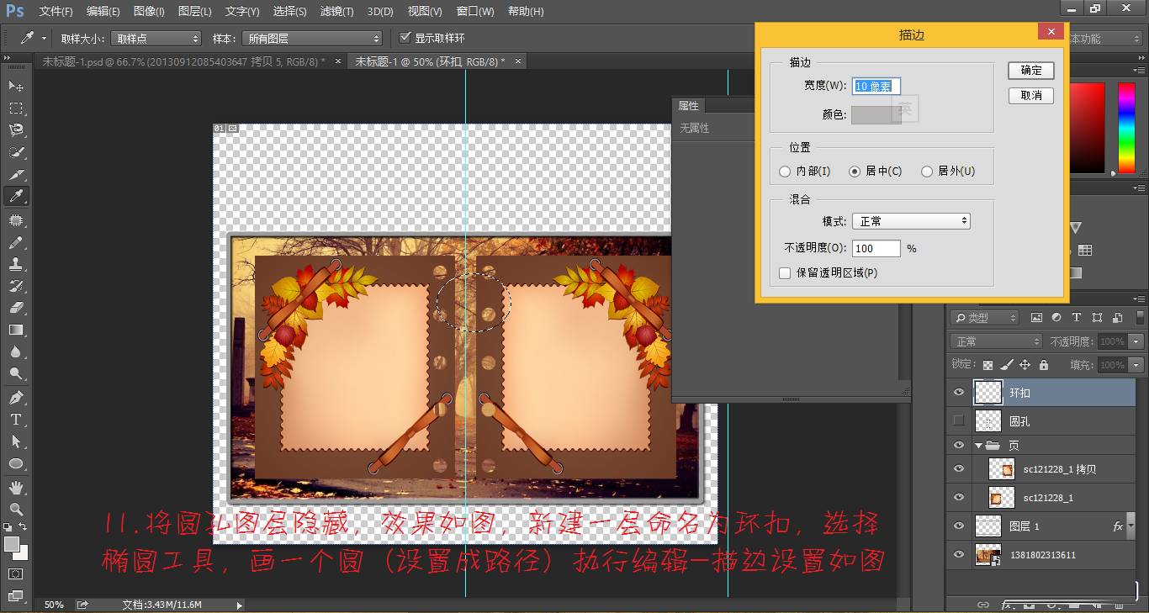Filter layers by shape layers
This screenshot has height=613, width=1149.
click(x=1097, y=318)
